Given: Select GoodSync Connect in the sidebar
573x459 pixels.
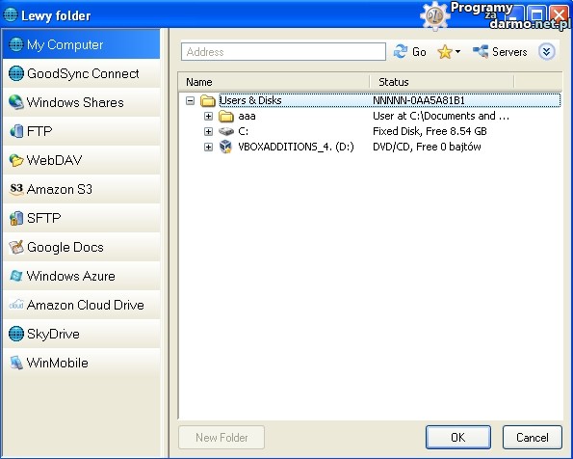Looking at the screenshot, I should tap(81, 73).
